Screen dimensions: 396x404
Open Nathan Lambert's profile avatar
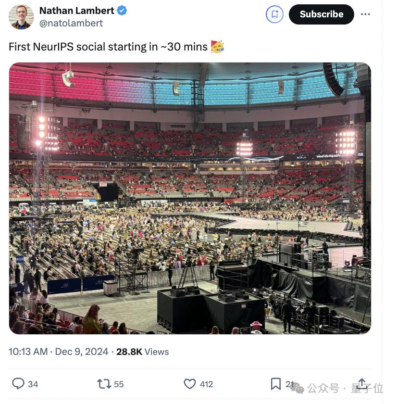coord(21,17)
